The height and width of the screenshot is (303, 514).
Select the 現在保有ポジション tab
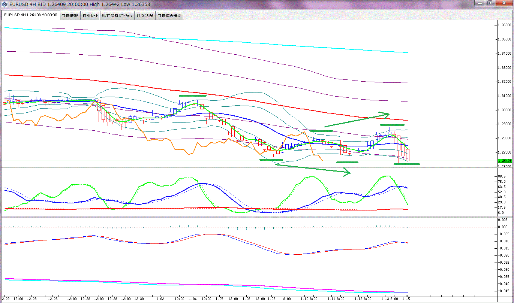click(x=117, y=15)
